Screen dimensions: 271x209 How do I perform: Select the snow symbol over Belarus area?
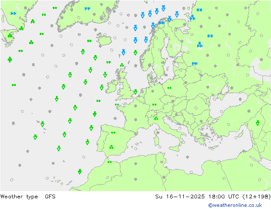[x=194, y=64]
